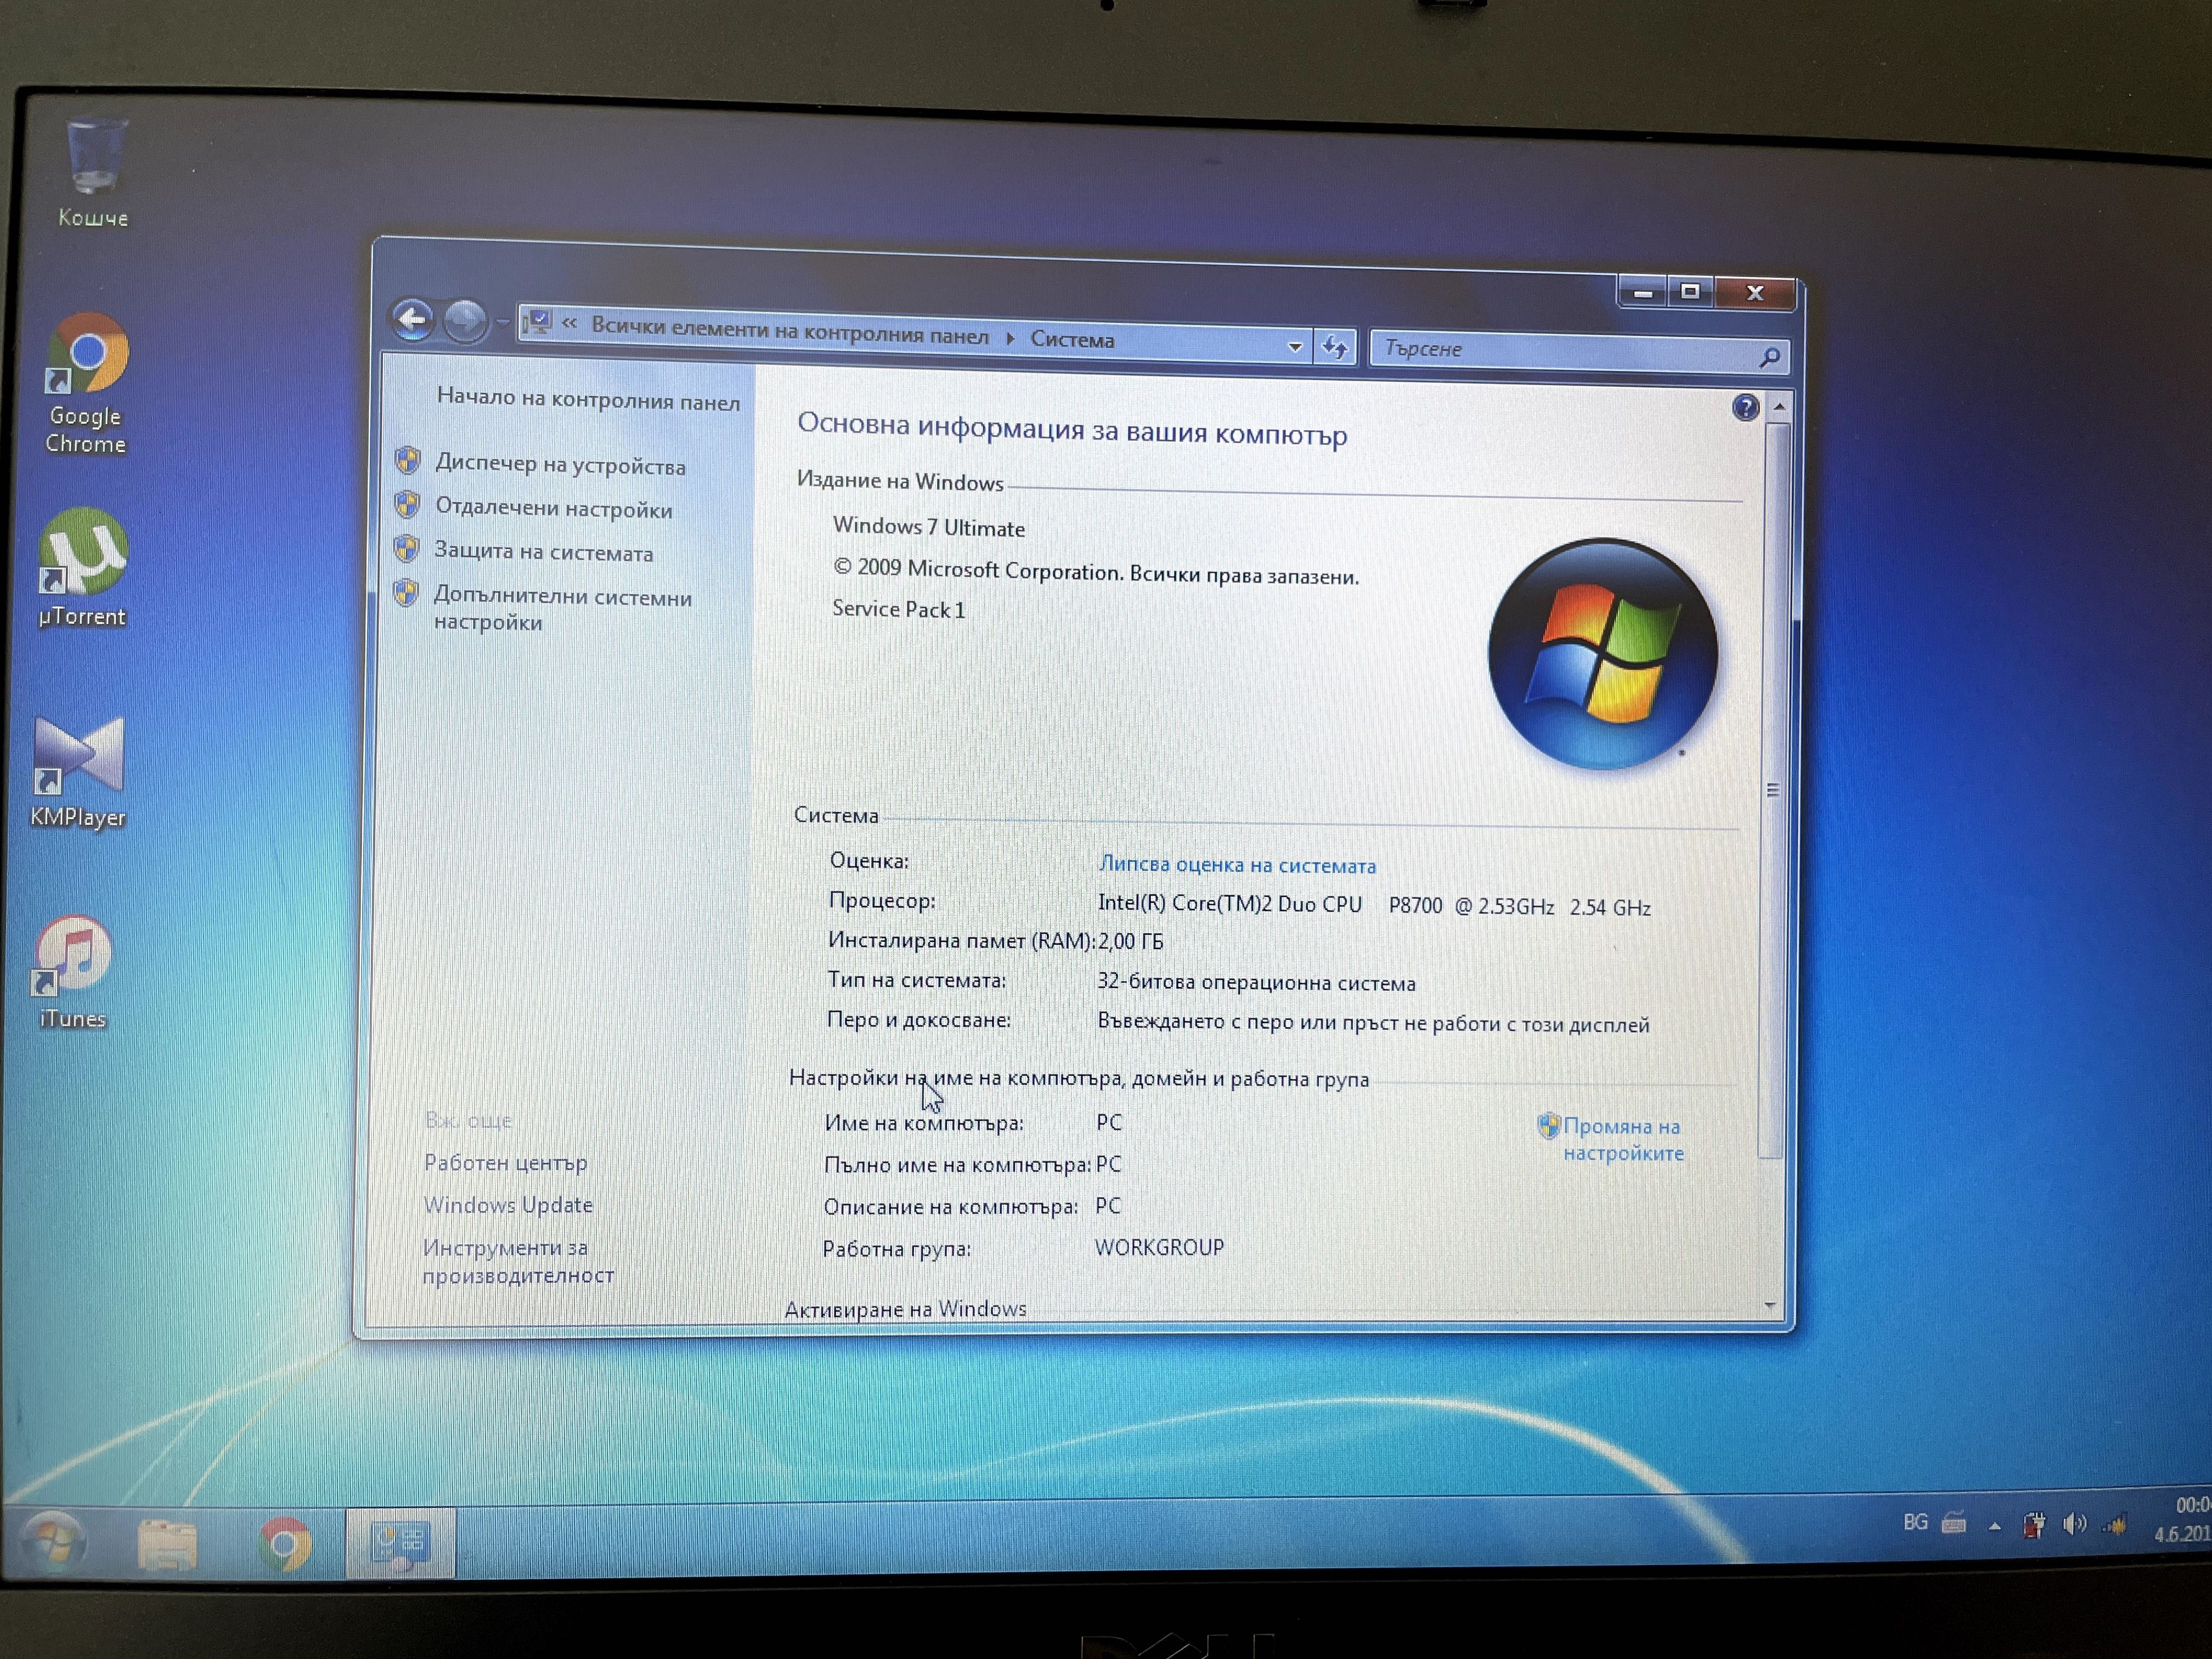Close the System window
This screenshot has height=1659, width=2212.
coord(1755,293)
